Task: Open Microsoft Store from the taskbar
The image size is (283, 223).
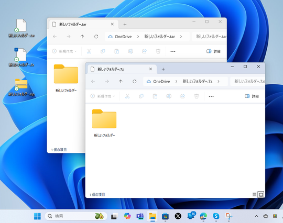Action: (x=165, y=216)
